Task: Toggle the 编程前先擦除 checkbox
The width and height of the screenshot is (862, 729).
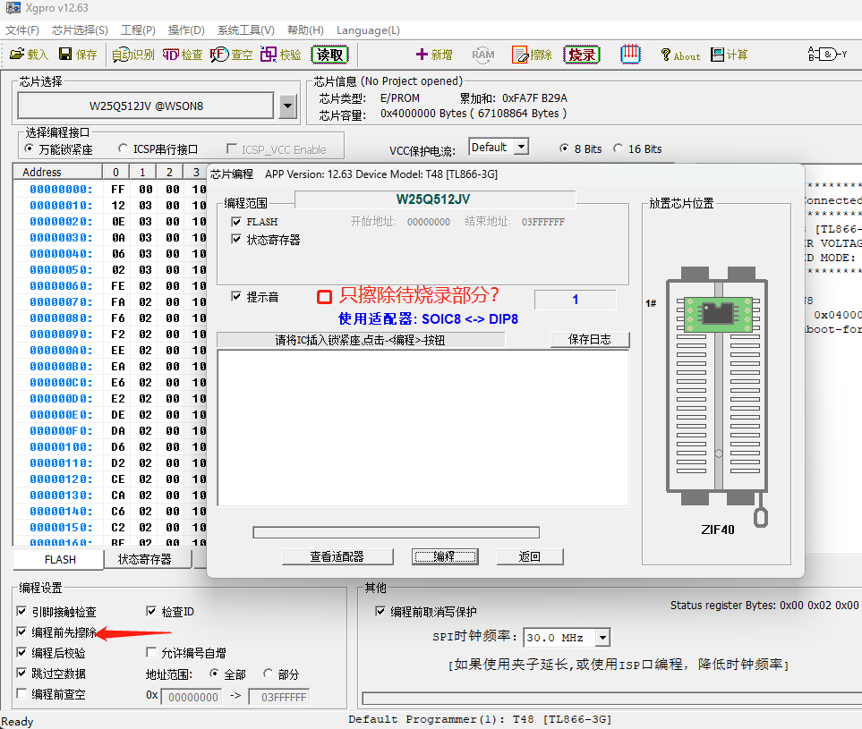Action: (x=21, y=632)
